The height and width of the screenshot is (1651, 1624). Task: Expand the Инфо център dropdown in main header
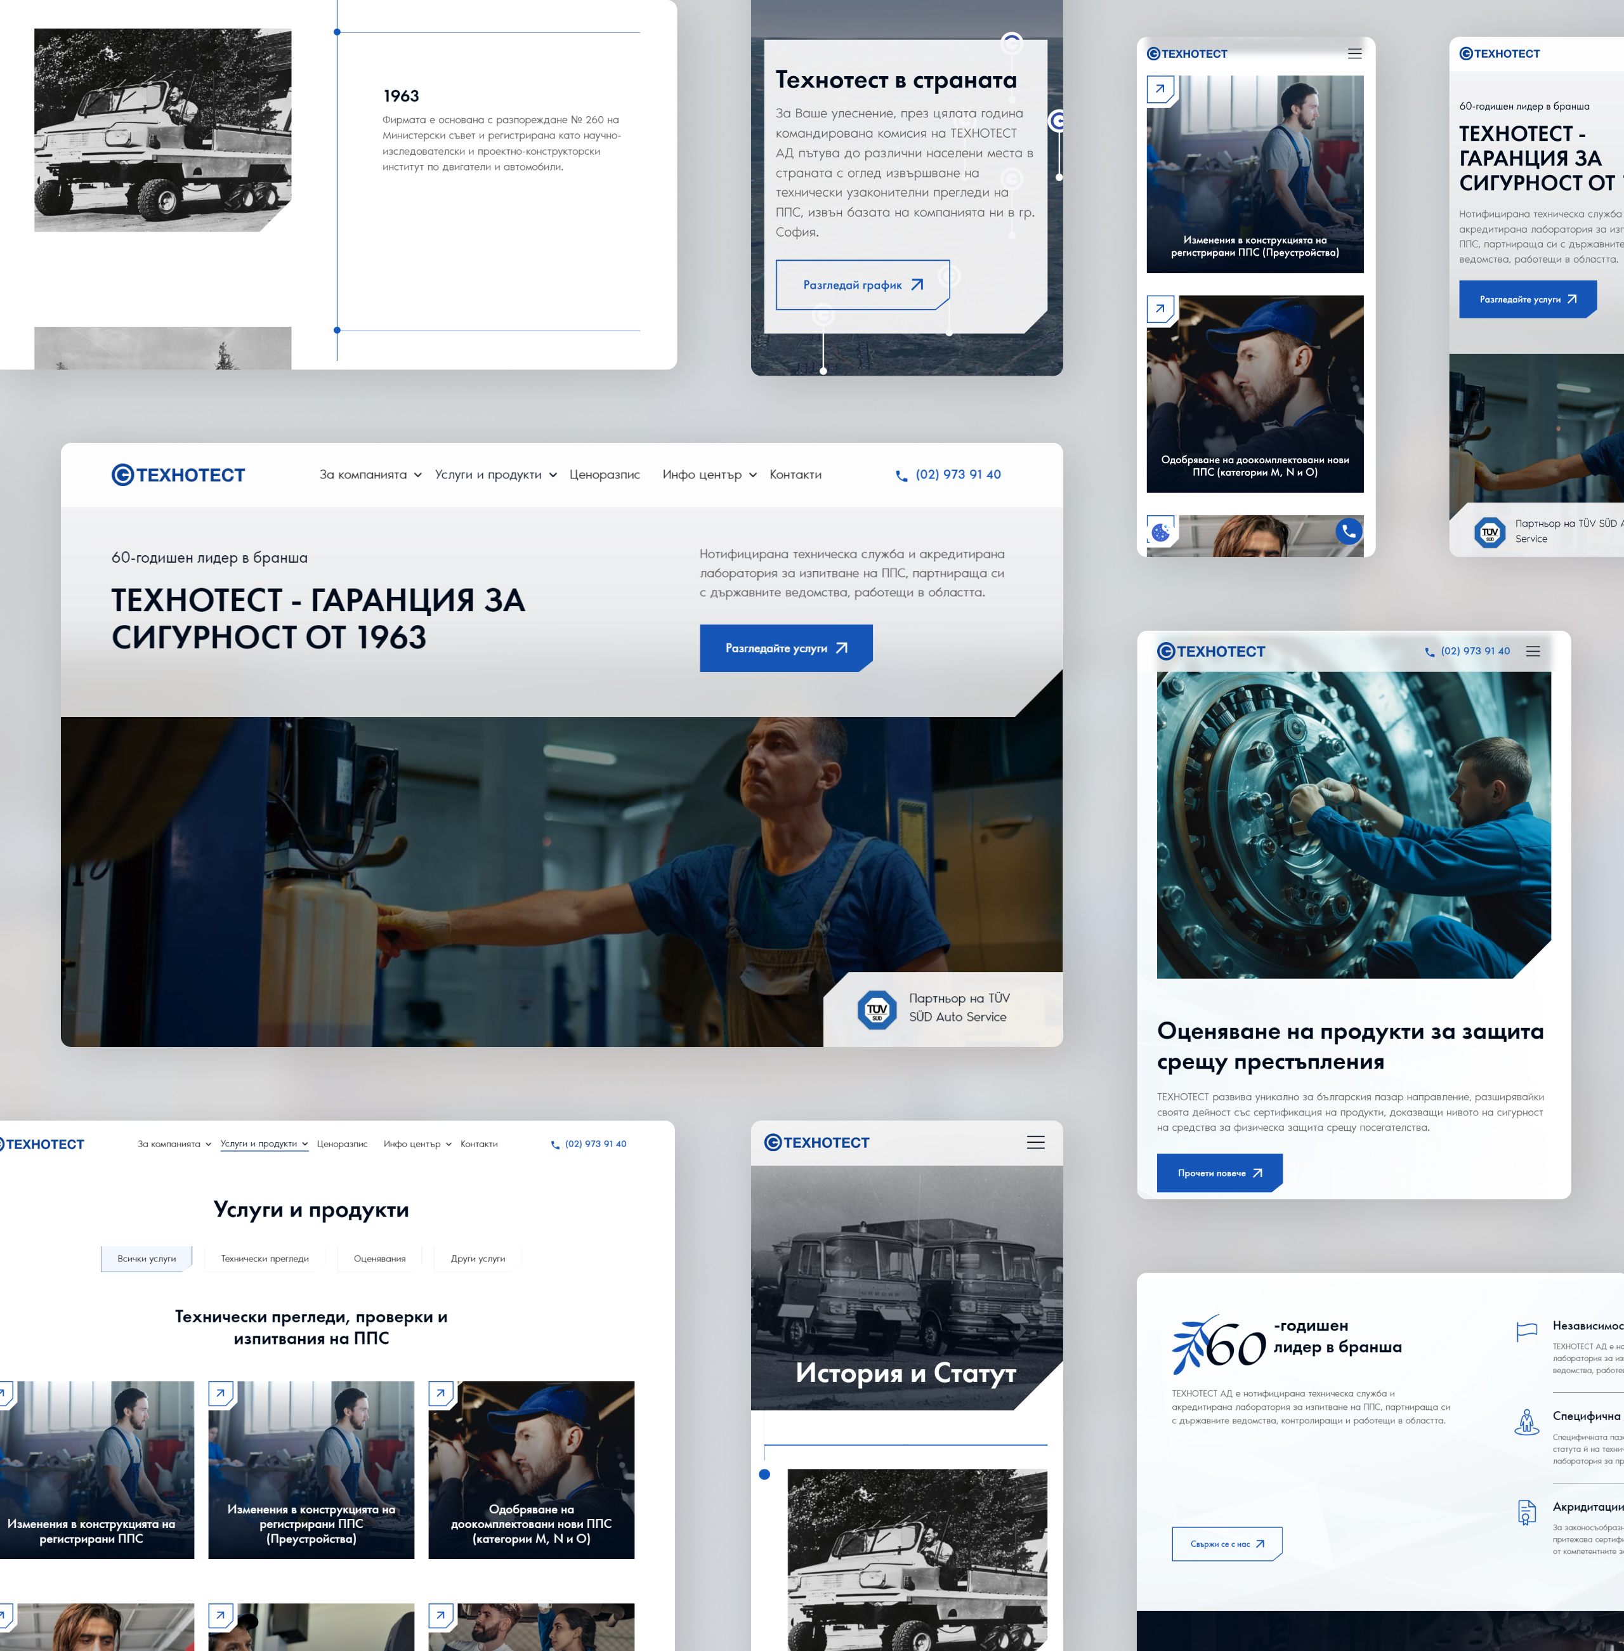709,475
